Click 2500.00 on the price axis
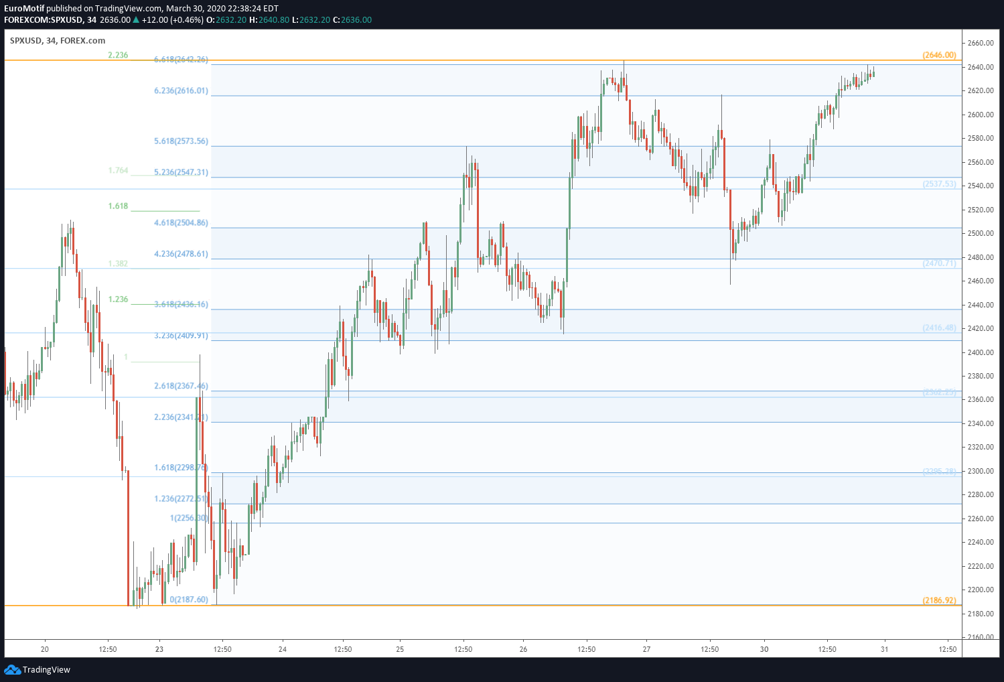This screenshot has width=1004, height=682. [x=981, y=233]
